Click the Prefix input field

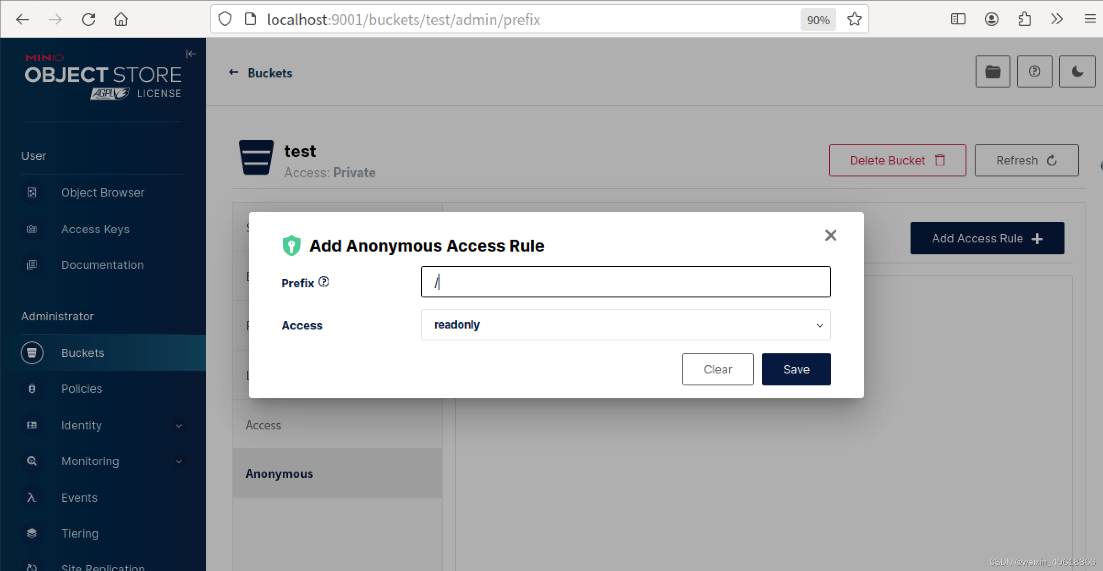[626, 282]
